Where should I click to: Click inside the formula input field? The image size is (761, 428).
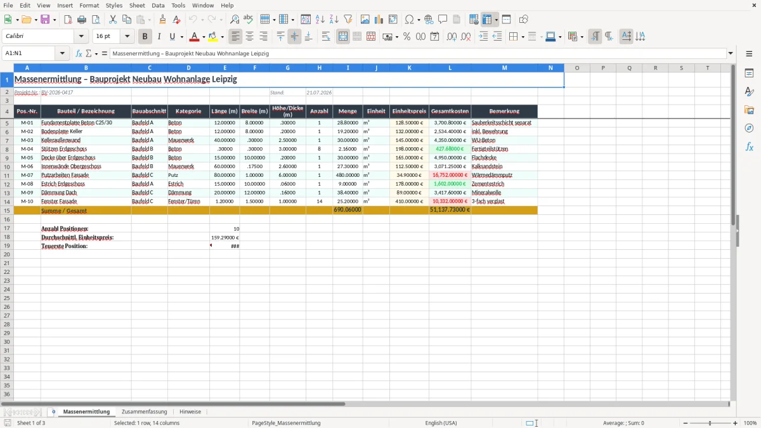click(x=418, y=53)
